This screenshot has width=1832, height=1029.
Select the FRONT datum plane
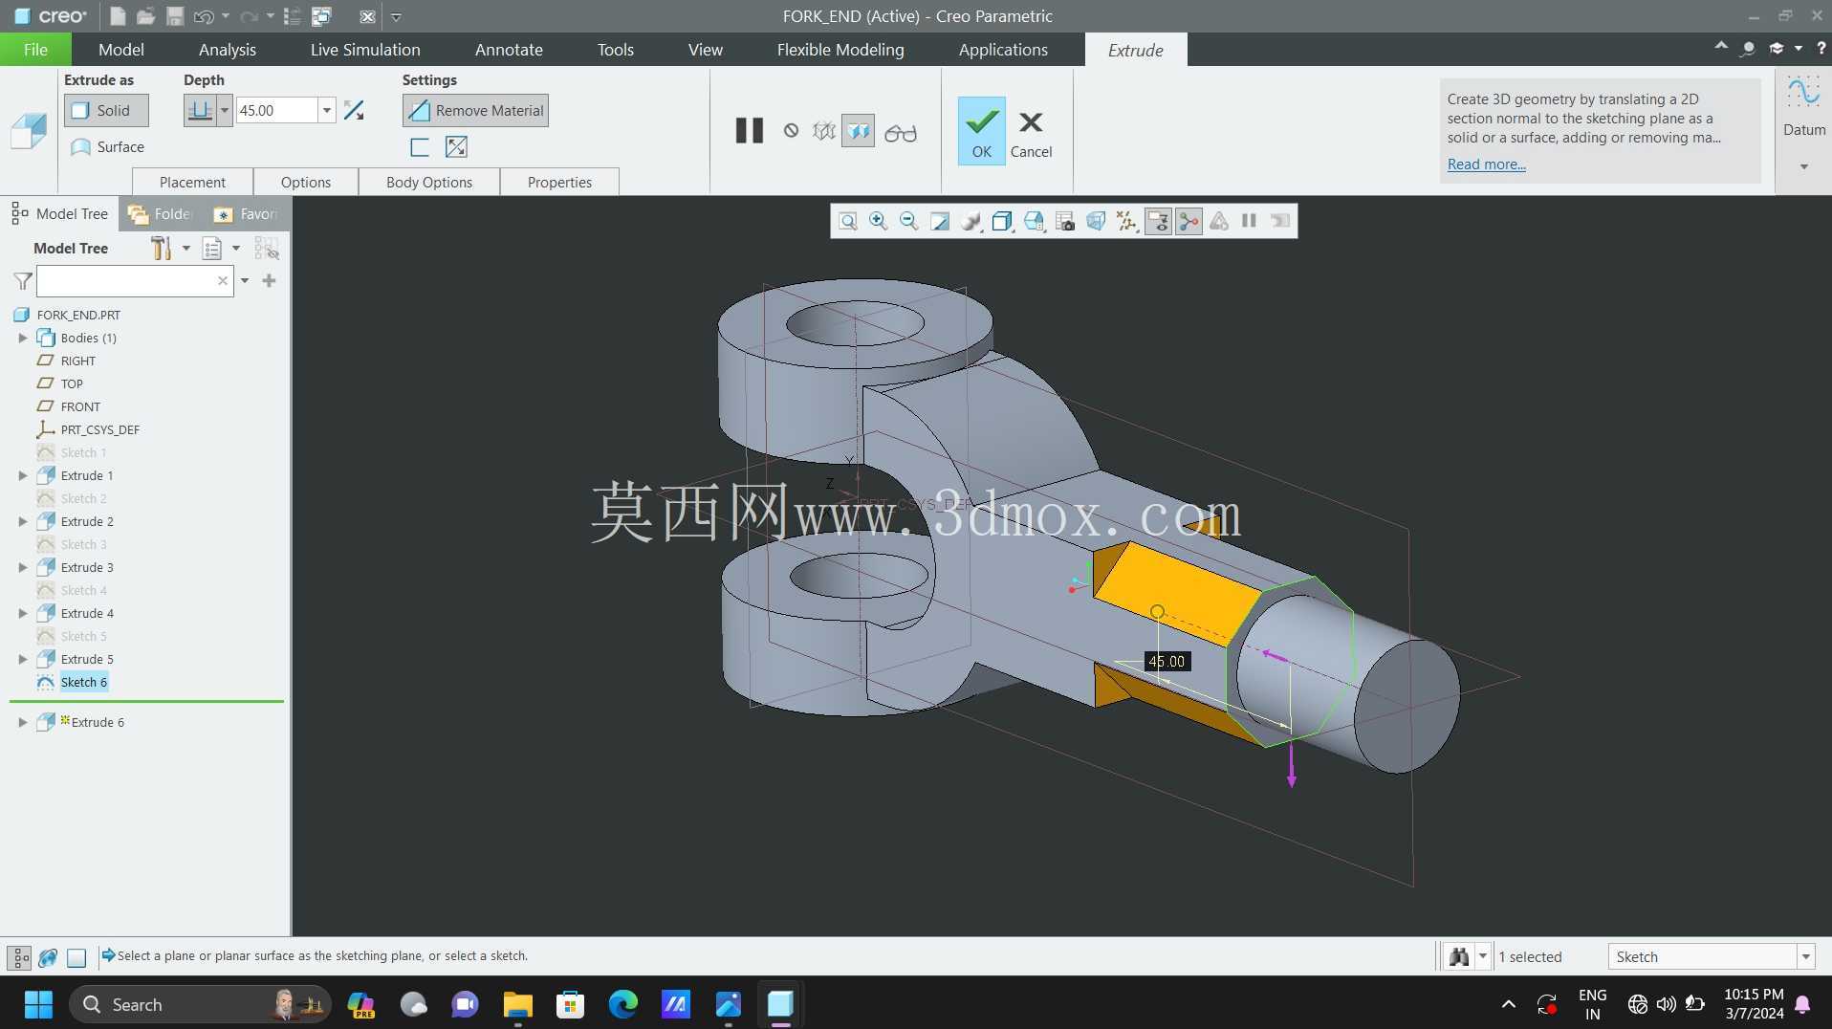tap(79, 406)
